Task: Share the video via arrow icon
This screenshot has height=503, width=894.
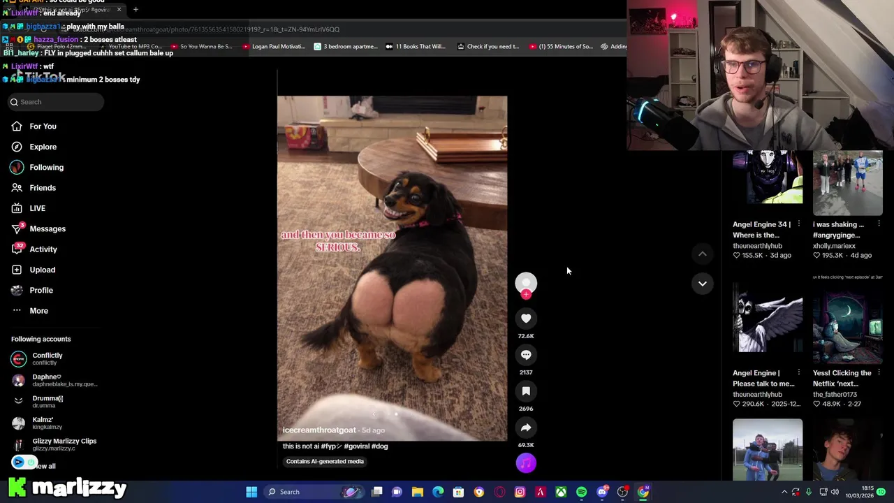Action: click(x=526, y=428)
